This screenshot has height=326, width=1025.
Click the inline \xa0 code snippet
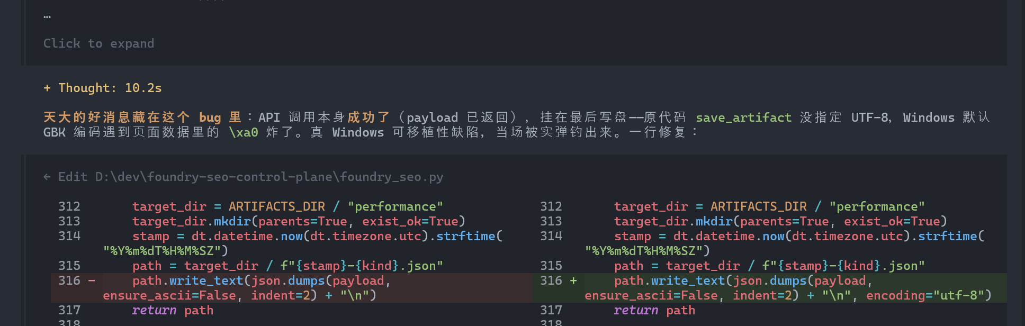[244, 132]
